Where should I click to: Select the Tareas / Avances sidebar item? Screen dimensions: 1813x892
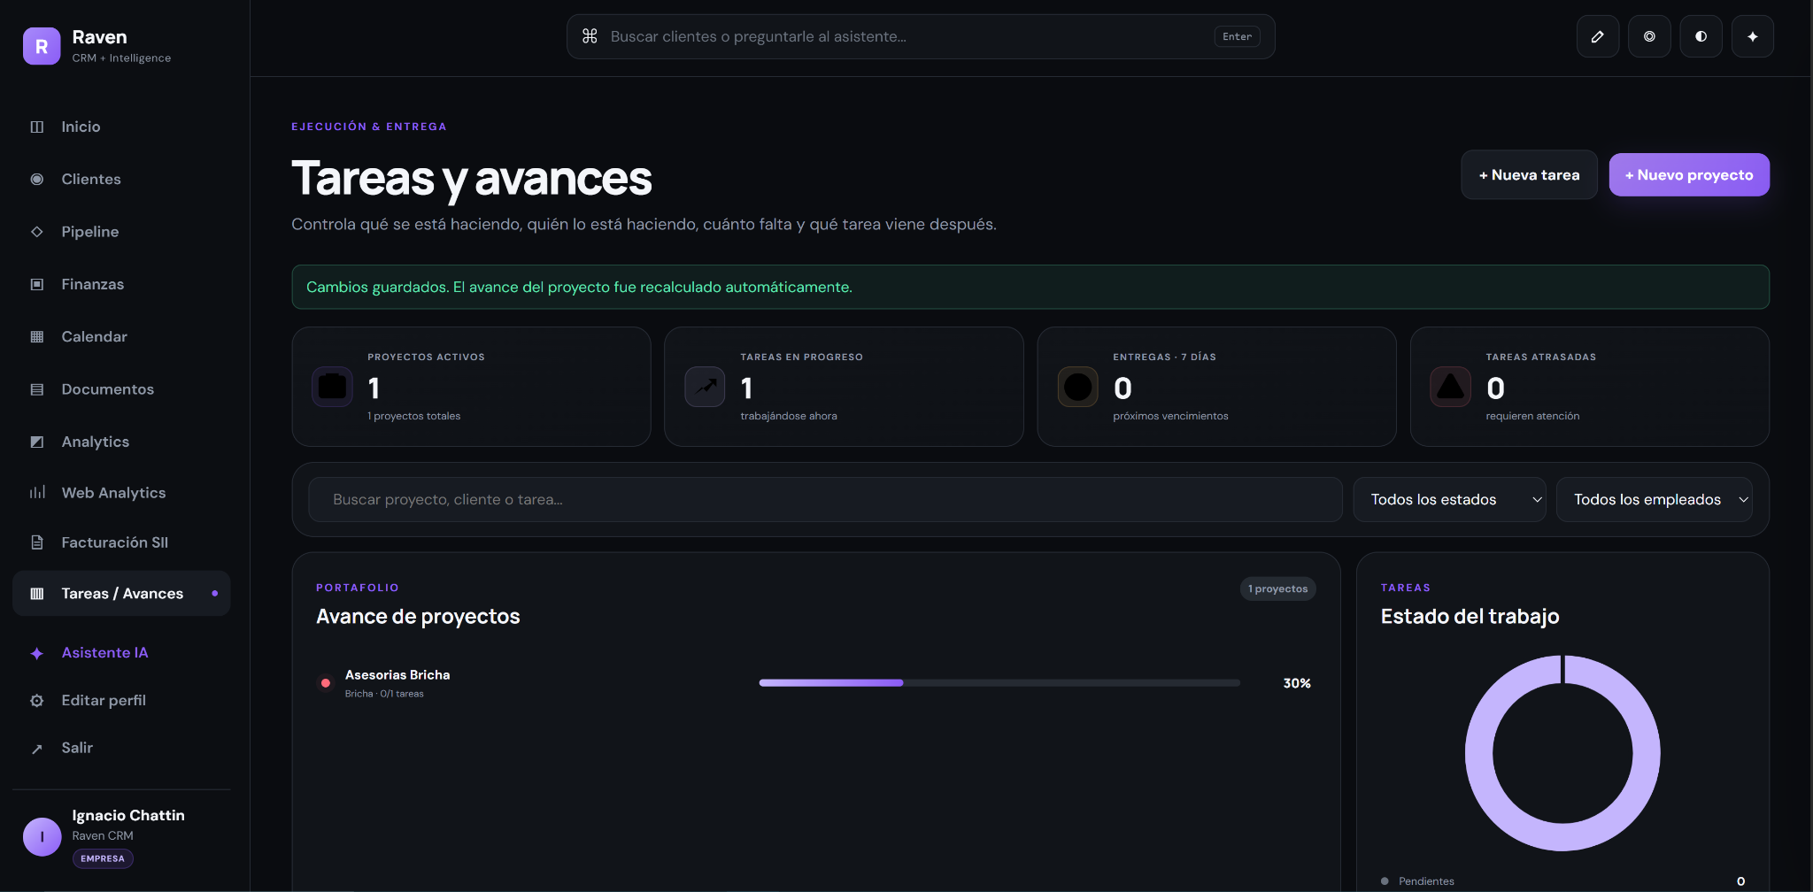click(121, 594)
